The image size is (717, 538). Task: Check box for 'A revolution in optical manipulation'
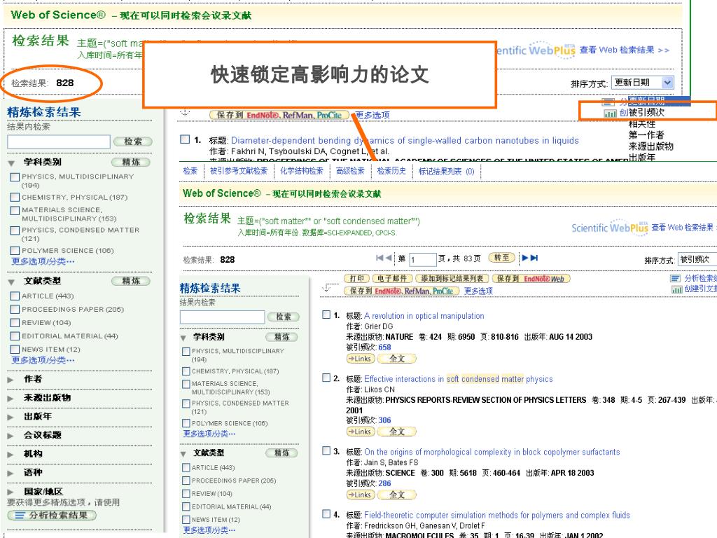(x=326, y=315)
